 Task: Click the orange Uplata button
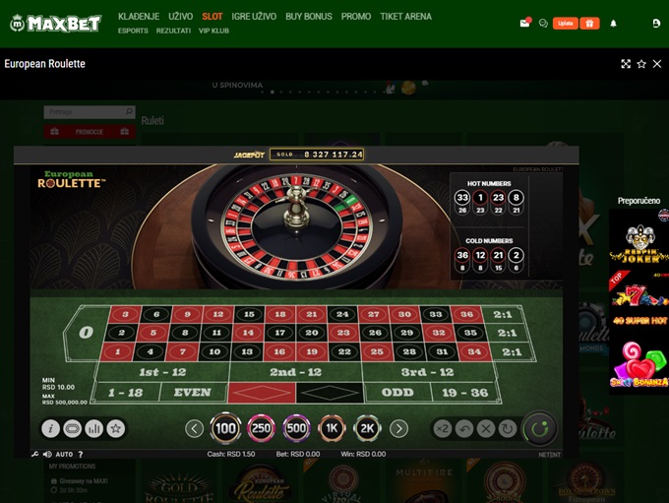tap(565, 23)
